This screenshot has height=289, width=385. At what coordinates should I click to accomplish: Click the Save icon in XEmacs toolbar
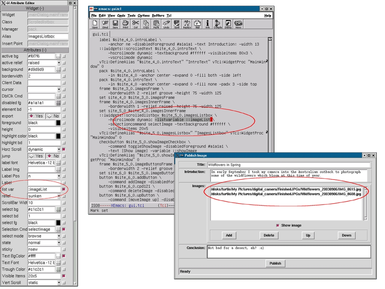click(115, 24)
